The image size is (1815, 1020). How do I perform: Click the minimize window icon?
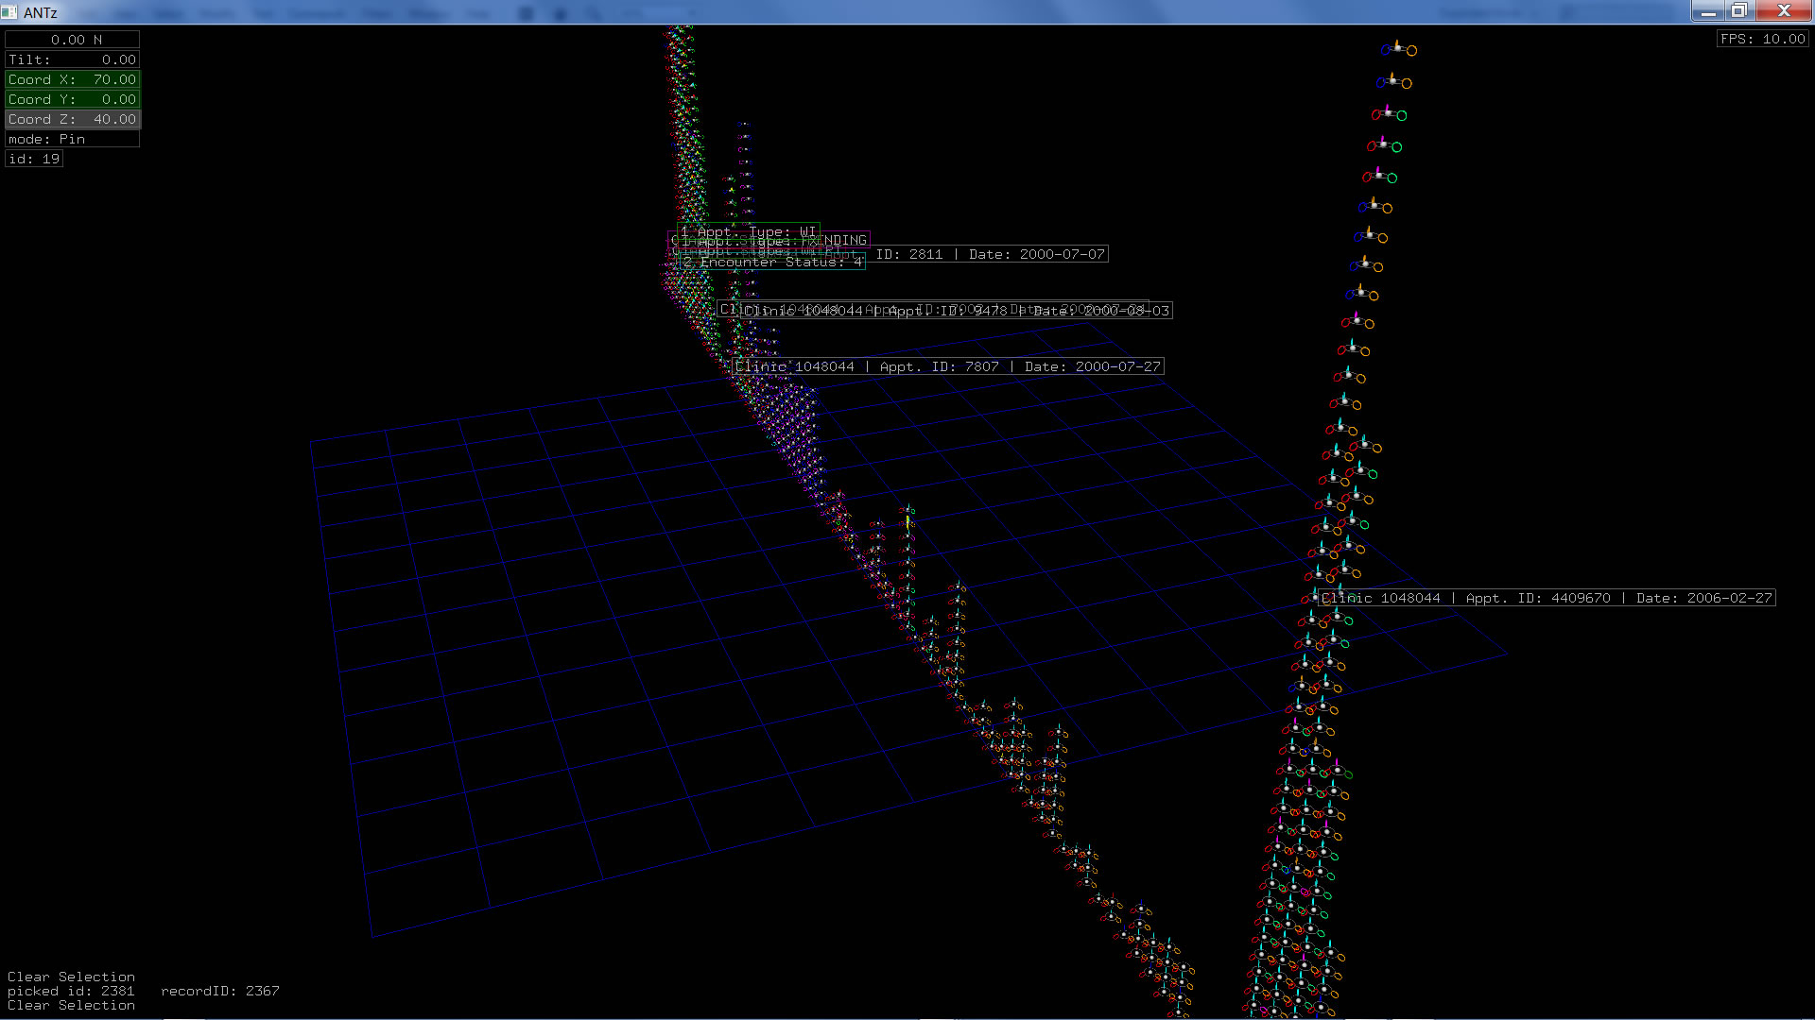(x=1707, y=11)
